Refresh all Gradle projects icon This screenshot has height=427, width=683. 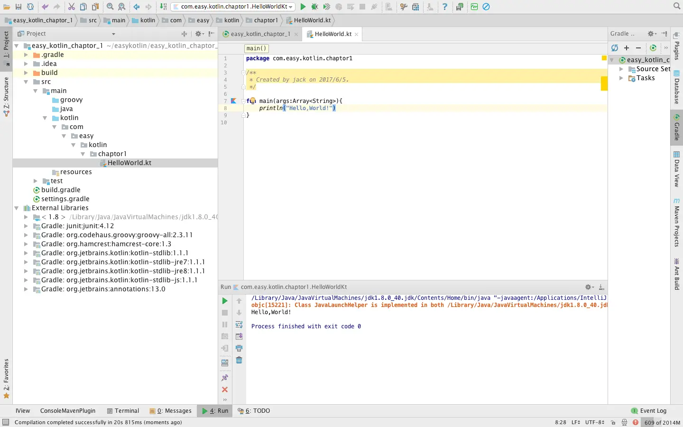point(615,48)
